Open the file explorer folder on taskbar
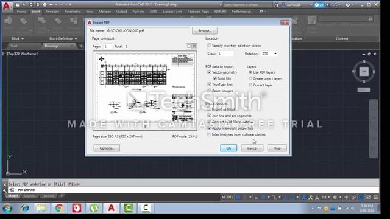 tap(41, 208)
